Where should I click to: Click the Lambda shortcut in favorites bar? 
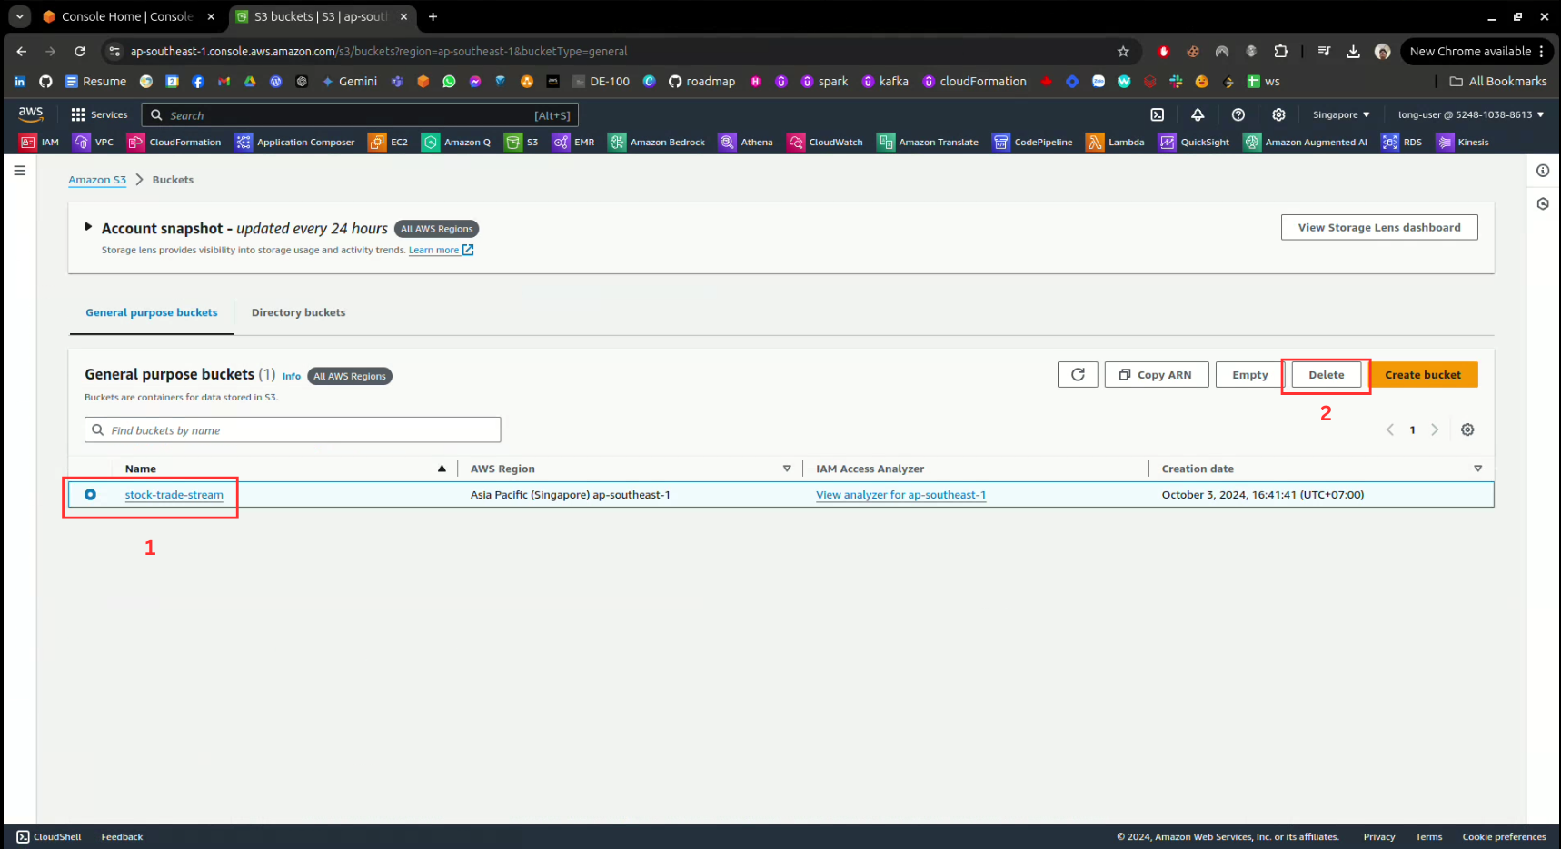pyautogui.click(x=1116, y=142)
